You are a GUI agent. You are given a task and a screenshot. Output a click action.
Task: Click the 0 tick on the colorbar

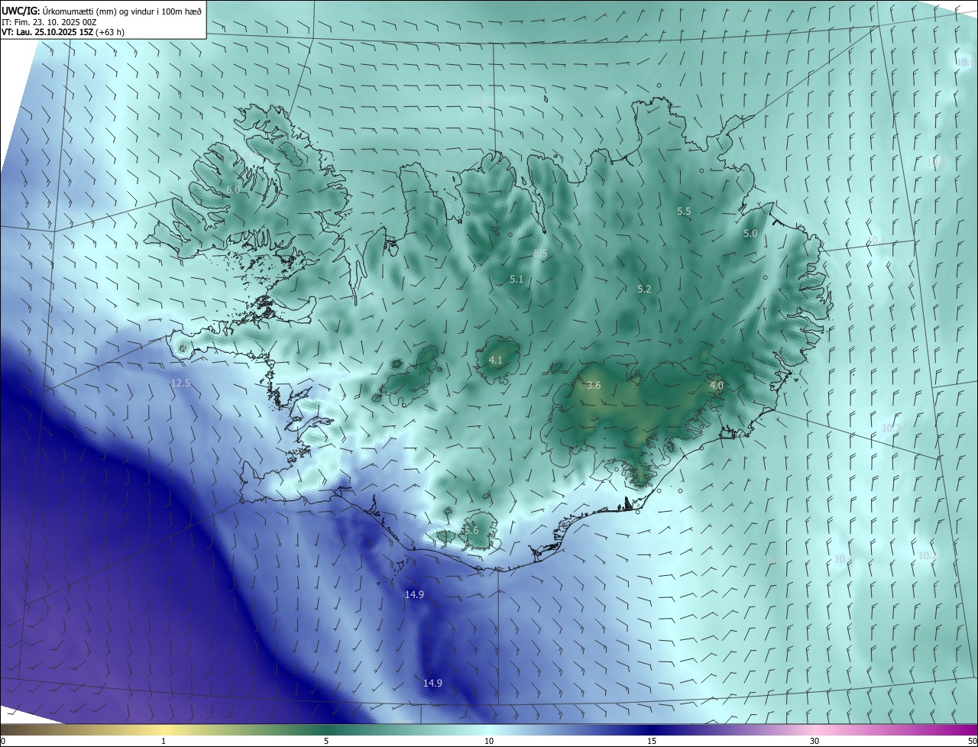point(3,741)
